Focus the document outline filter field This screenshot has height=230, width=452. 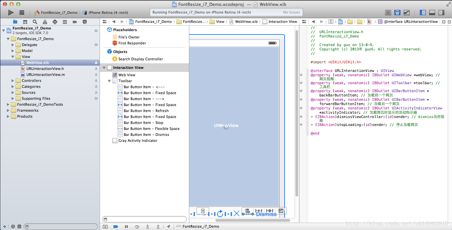click(x=144, y=219)
